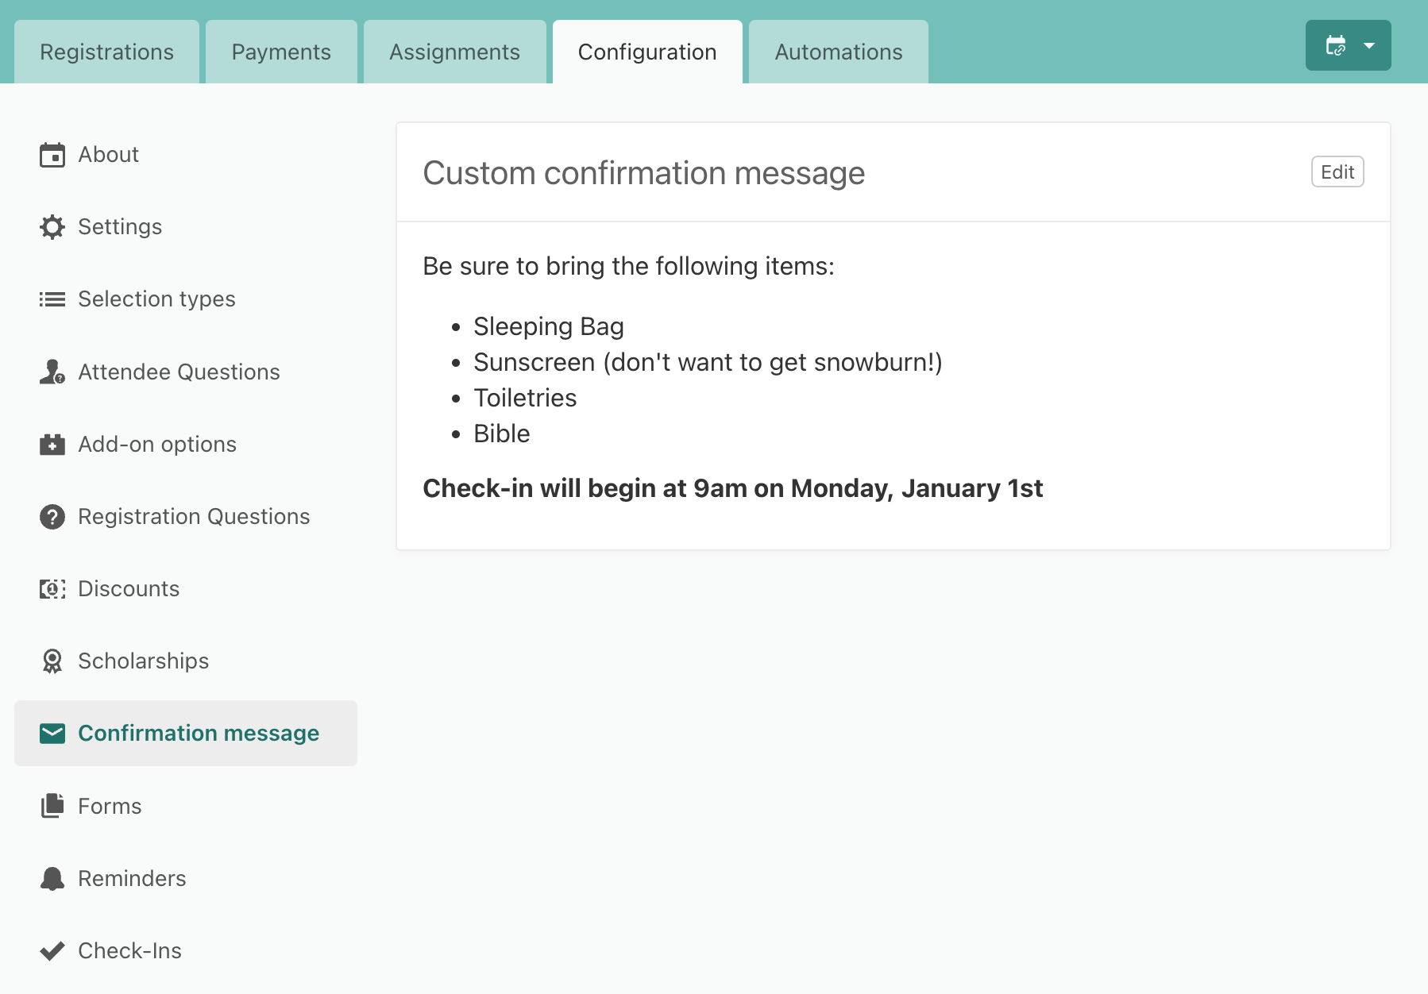Select the Configuration tab

(x=647, y=52)
